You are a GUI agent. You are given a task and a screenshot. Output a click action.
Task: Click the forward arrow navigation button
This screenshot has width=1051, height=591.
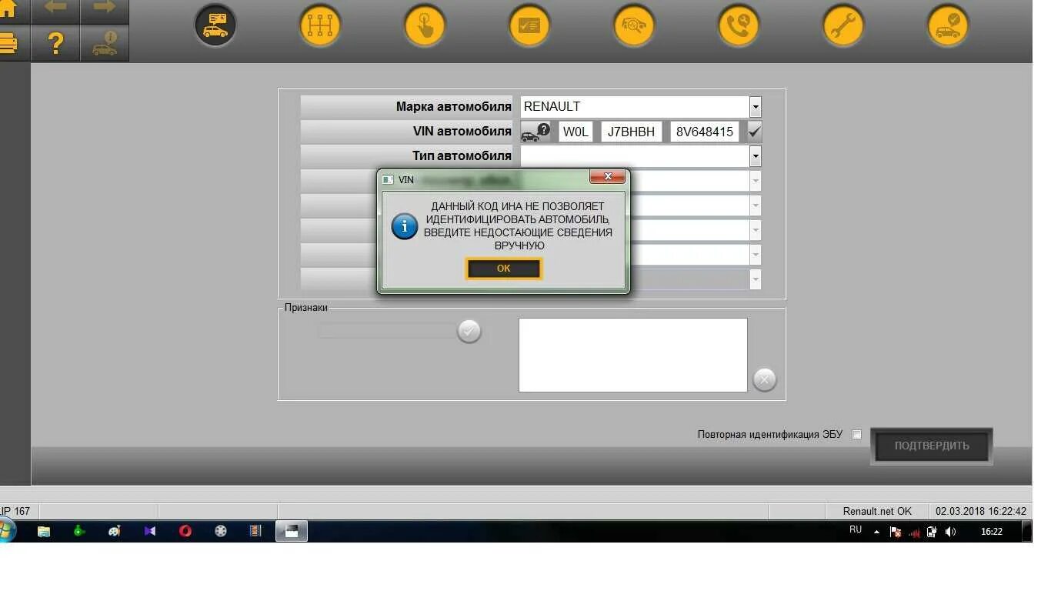click(x=105, y=9)
